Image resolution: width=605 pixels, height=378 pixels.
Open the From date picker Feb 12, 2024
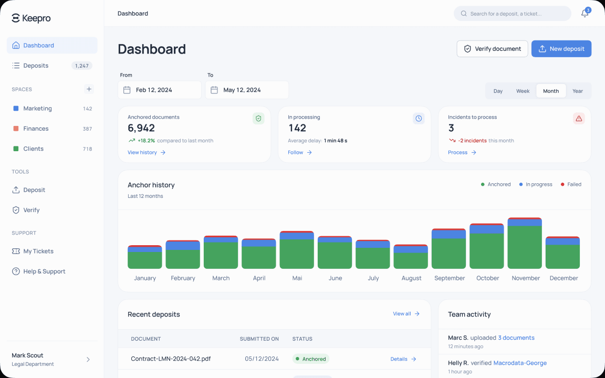click(x=160, y=90)
